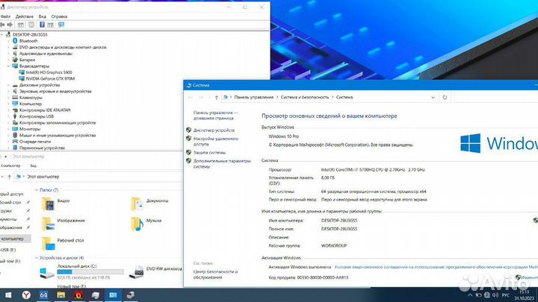
Task: Collapse the Папки (7) group in Explorer
Action: [x=37, y=190]
